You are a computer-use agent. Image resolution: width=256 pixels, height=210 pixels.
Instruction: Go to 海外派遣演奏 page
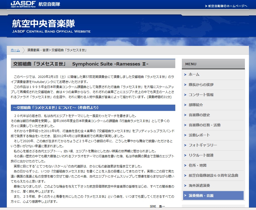point(199,186)
